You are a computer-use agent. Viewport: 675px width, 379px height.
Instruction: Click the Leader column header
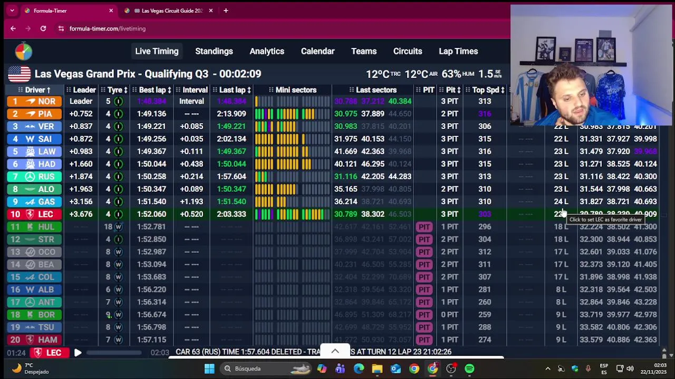tap(81, 90)
